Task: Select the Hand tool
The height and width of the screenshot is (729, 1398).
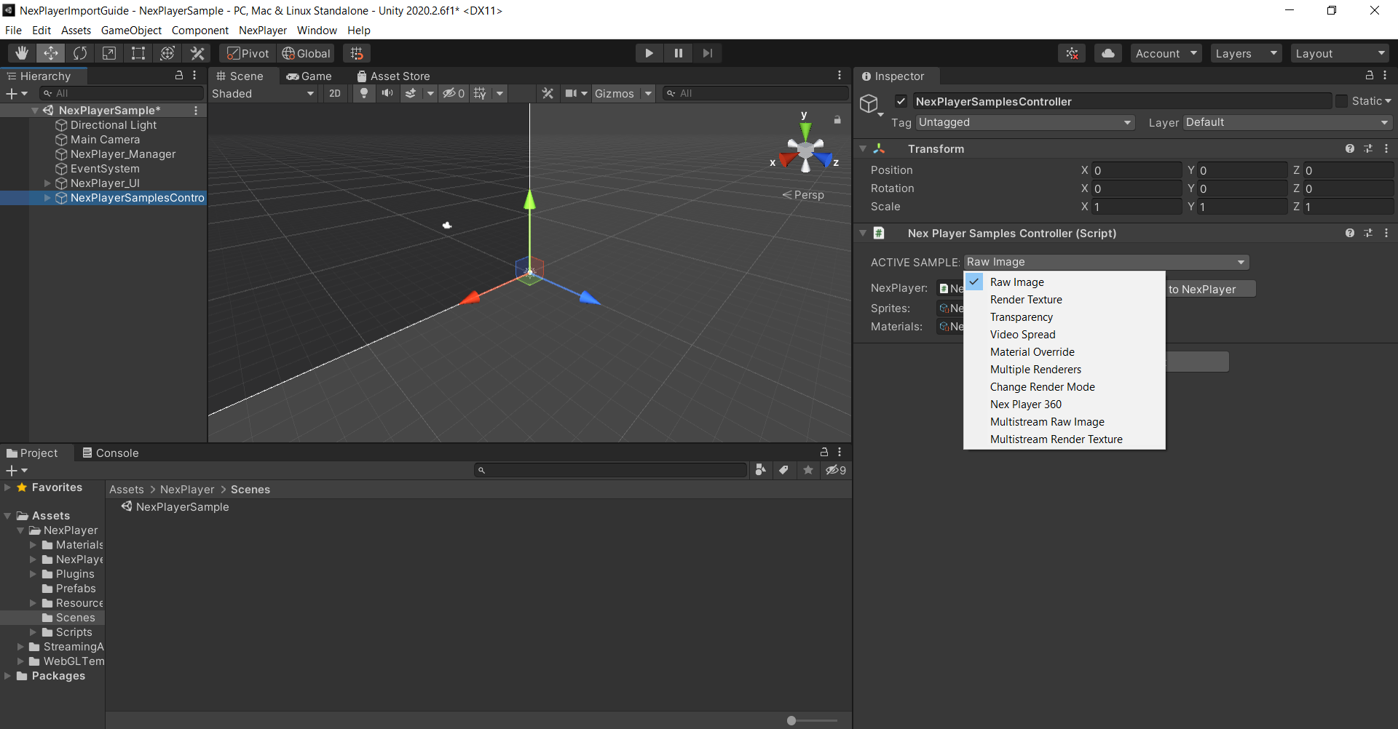Action: tap(22, 53)
